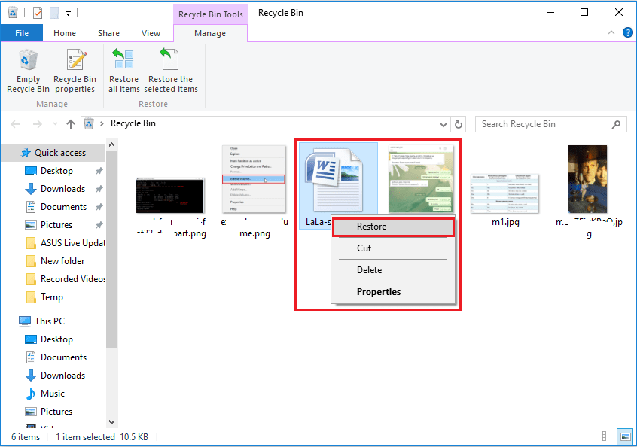Toggle large icons view button

point(624,436)
